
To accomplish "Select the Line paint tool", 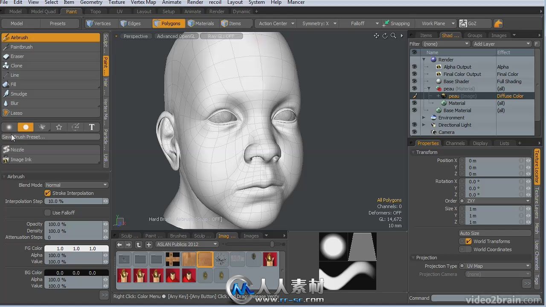I will click(51, 75).
